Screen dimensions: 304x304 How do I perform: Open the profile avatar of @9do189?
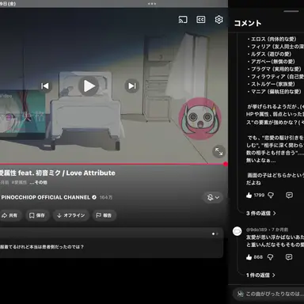click(237, 231)
